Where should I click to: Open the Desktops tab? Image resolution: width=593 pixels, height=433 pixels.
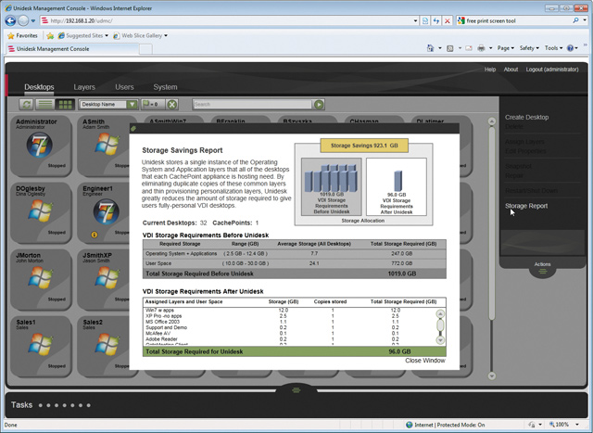click(39, 87)
